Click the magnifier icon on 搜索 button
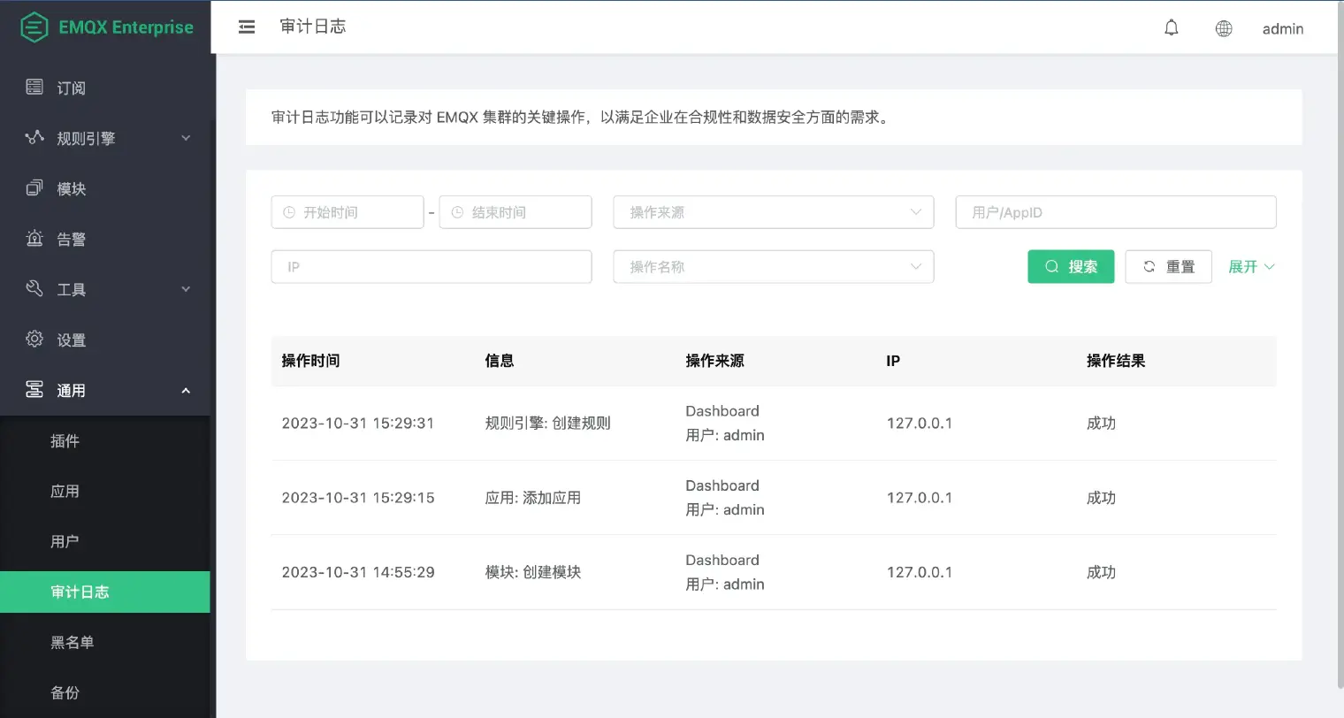This screenshot has width=1344, height=718. [1052, 266]
